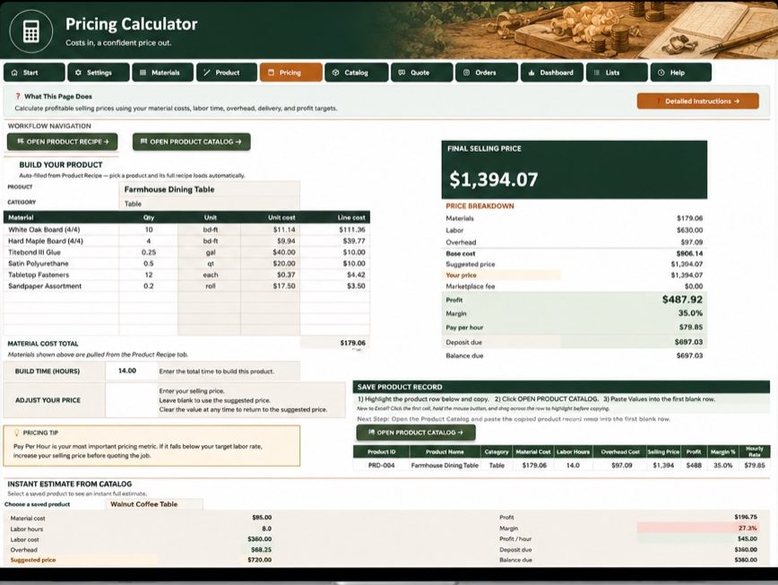Click the Build Time hours field 14.00
Image resolution: width=778 pixels, height=585 pixels.
[132, 371]
